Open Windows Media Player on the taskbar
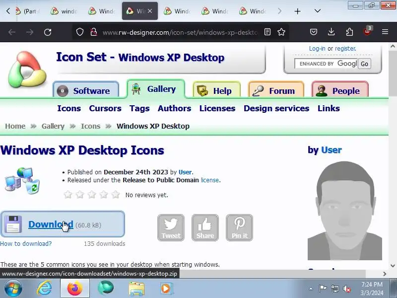 166,289
